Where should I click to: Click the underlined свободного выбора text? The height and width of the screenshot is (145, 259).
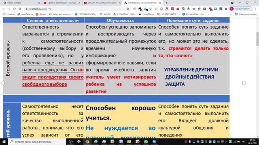(x=45, y=84)
